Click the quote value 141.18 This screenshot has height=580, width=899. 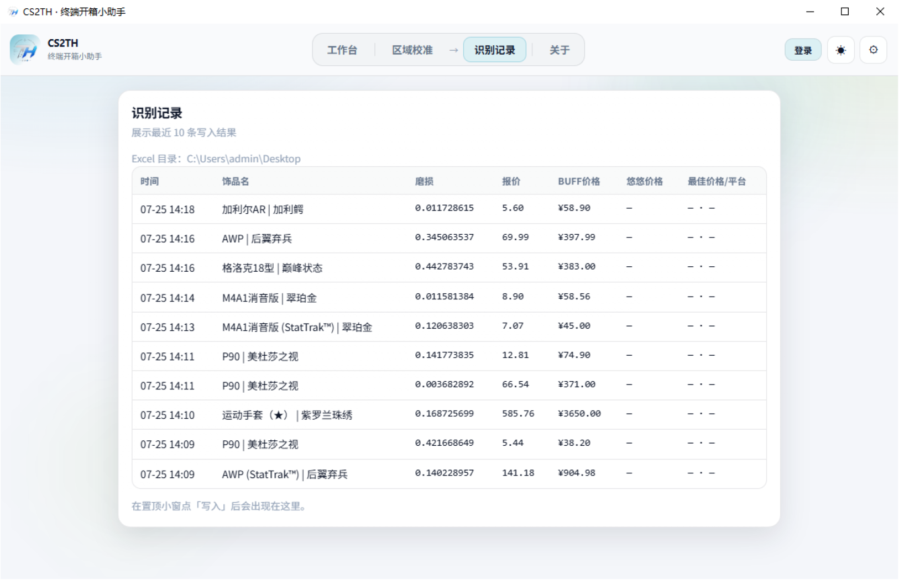tap(518, 473)
